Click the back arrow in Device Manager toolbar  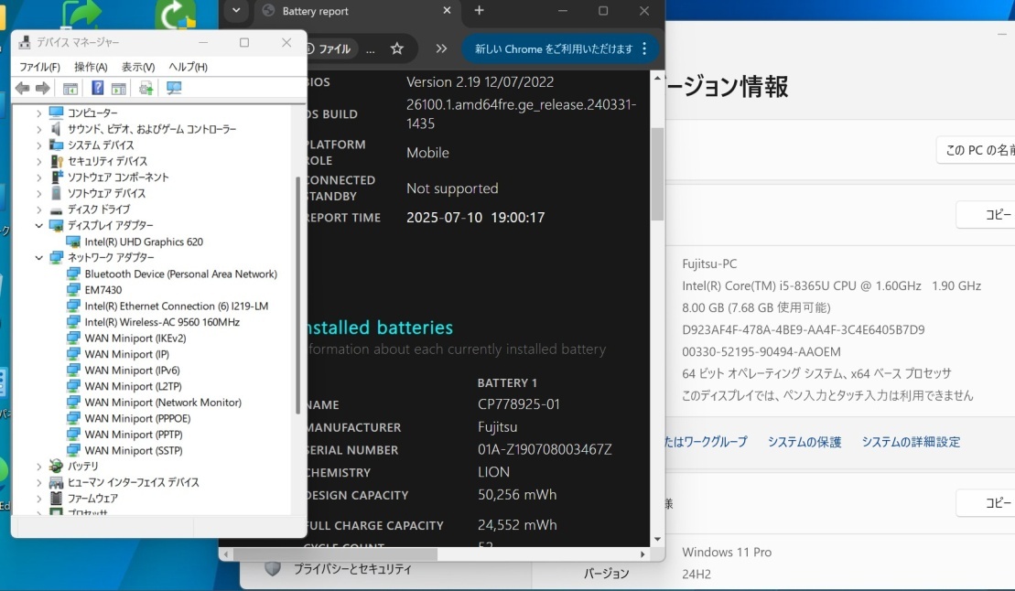pos(23,88)
